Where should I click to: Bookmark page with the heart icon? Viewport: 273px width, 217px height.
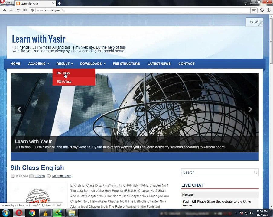tap(254, 10)
